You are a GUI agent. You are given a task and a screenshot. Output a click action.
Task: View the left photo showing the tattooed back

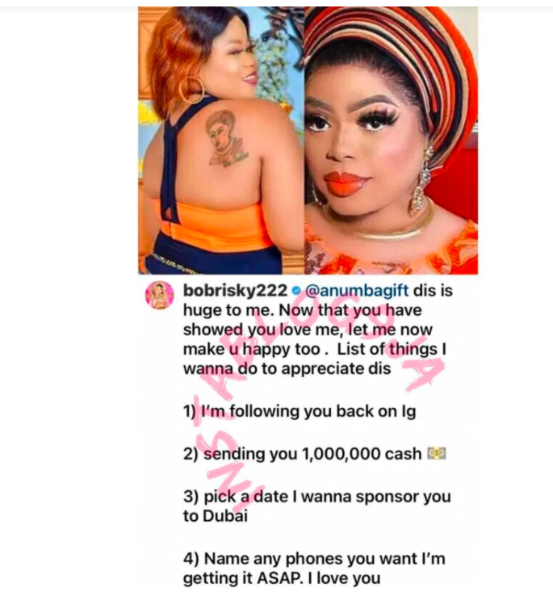click(x=221, y=140)
